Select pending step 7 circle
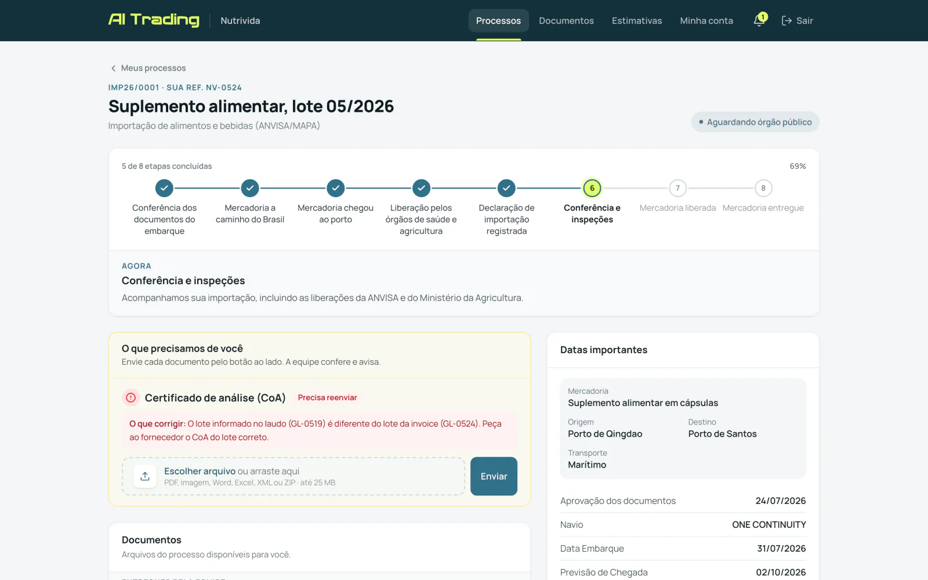Viewport: 928px width, 580px height. click(677, 188)
